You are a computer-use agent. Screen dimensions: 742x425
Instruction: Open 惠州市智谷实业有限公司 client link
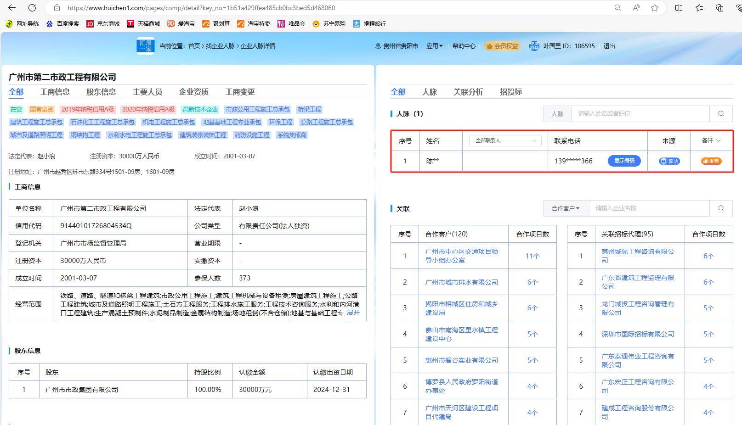coord(462,360)
